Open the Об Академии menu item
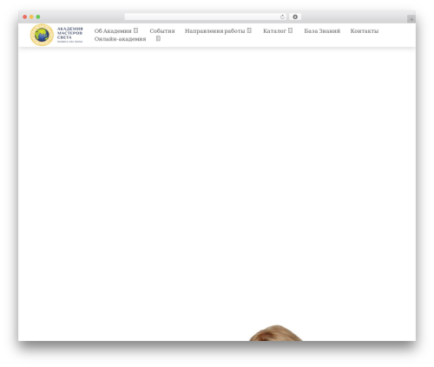This screenshot has height=367, width=434. 113,31
